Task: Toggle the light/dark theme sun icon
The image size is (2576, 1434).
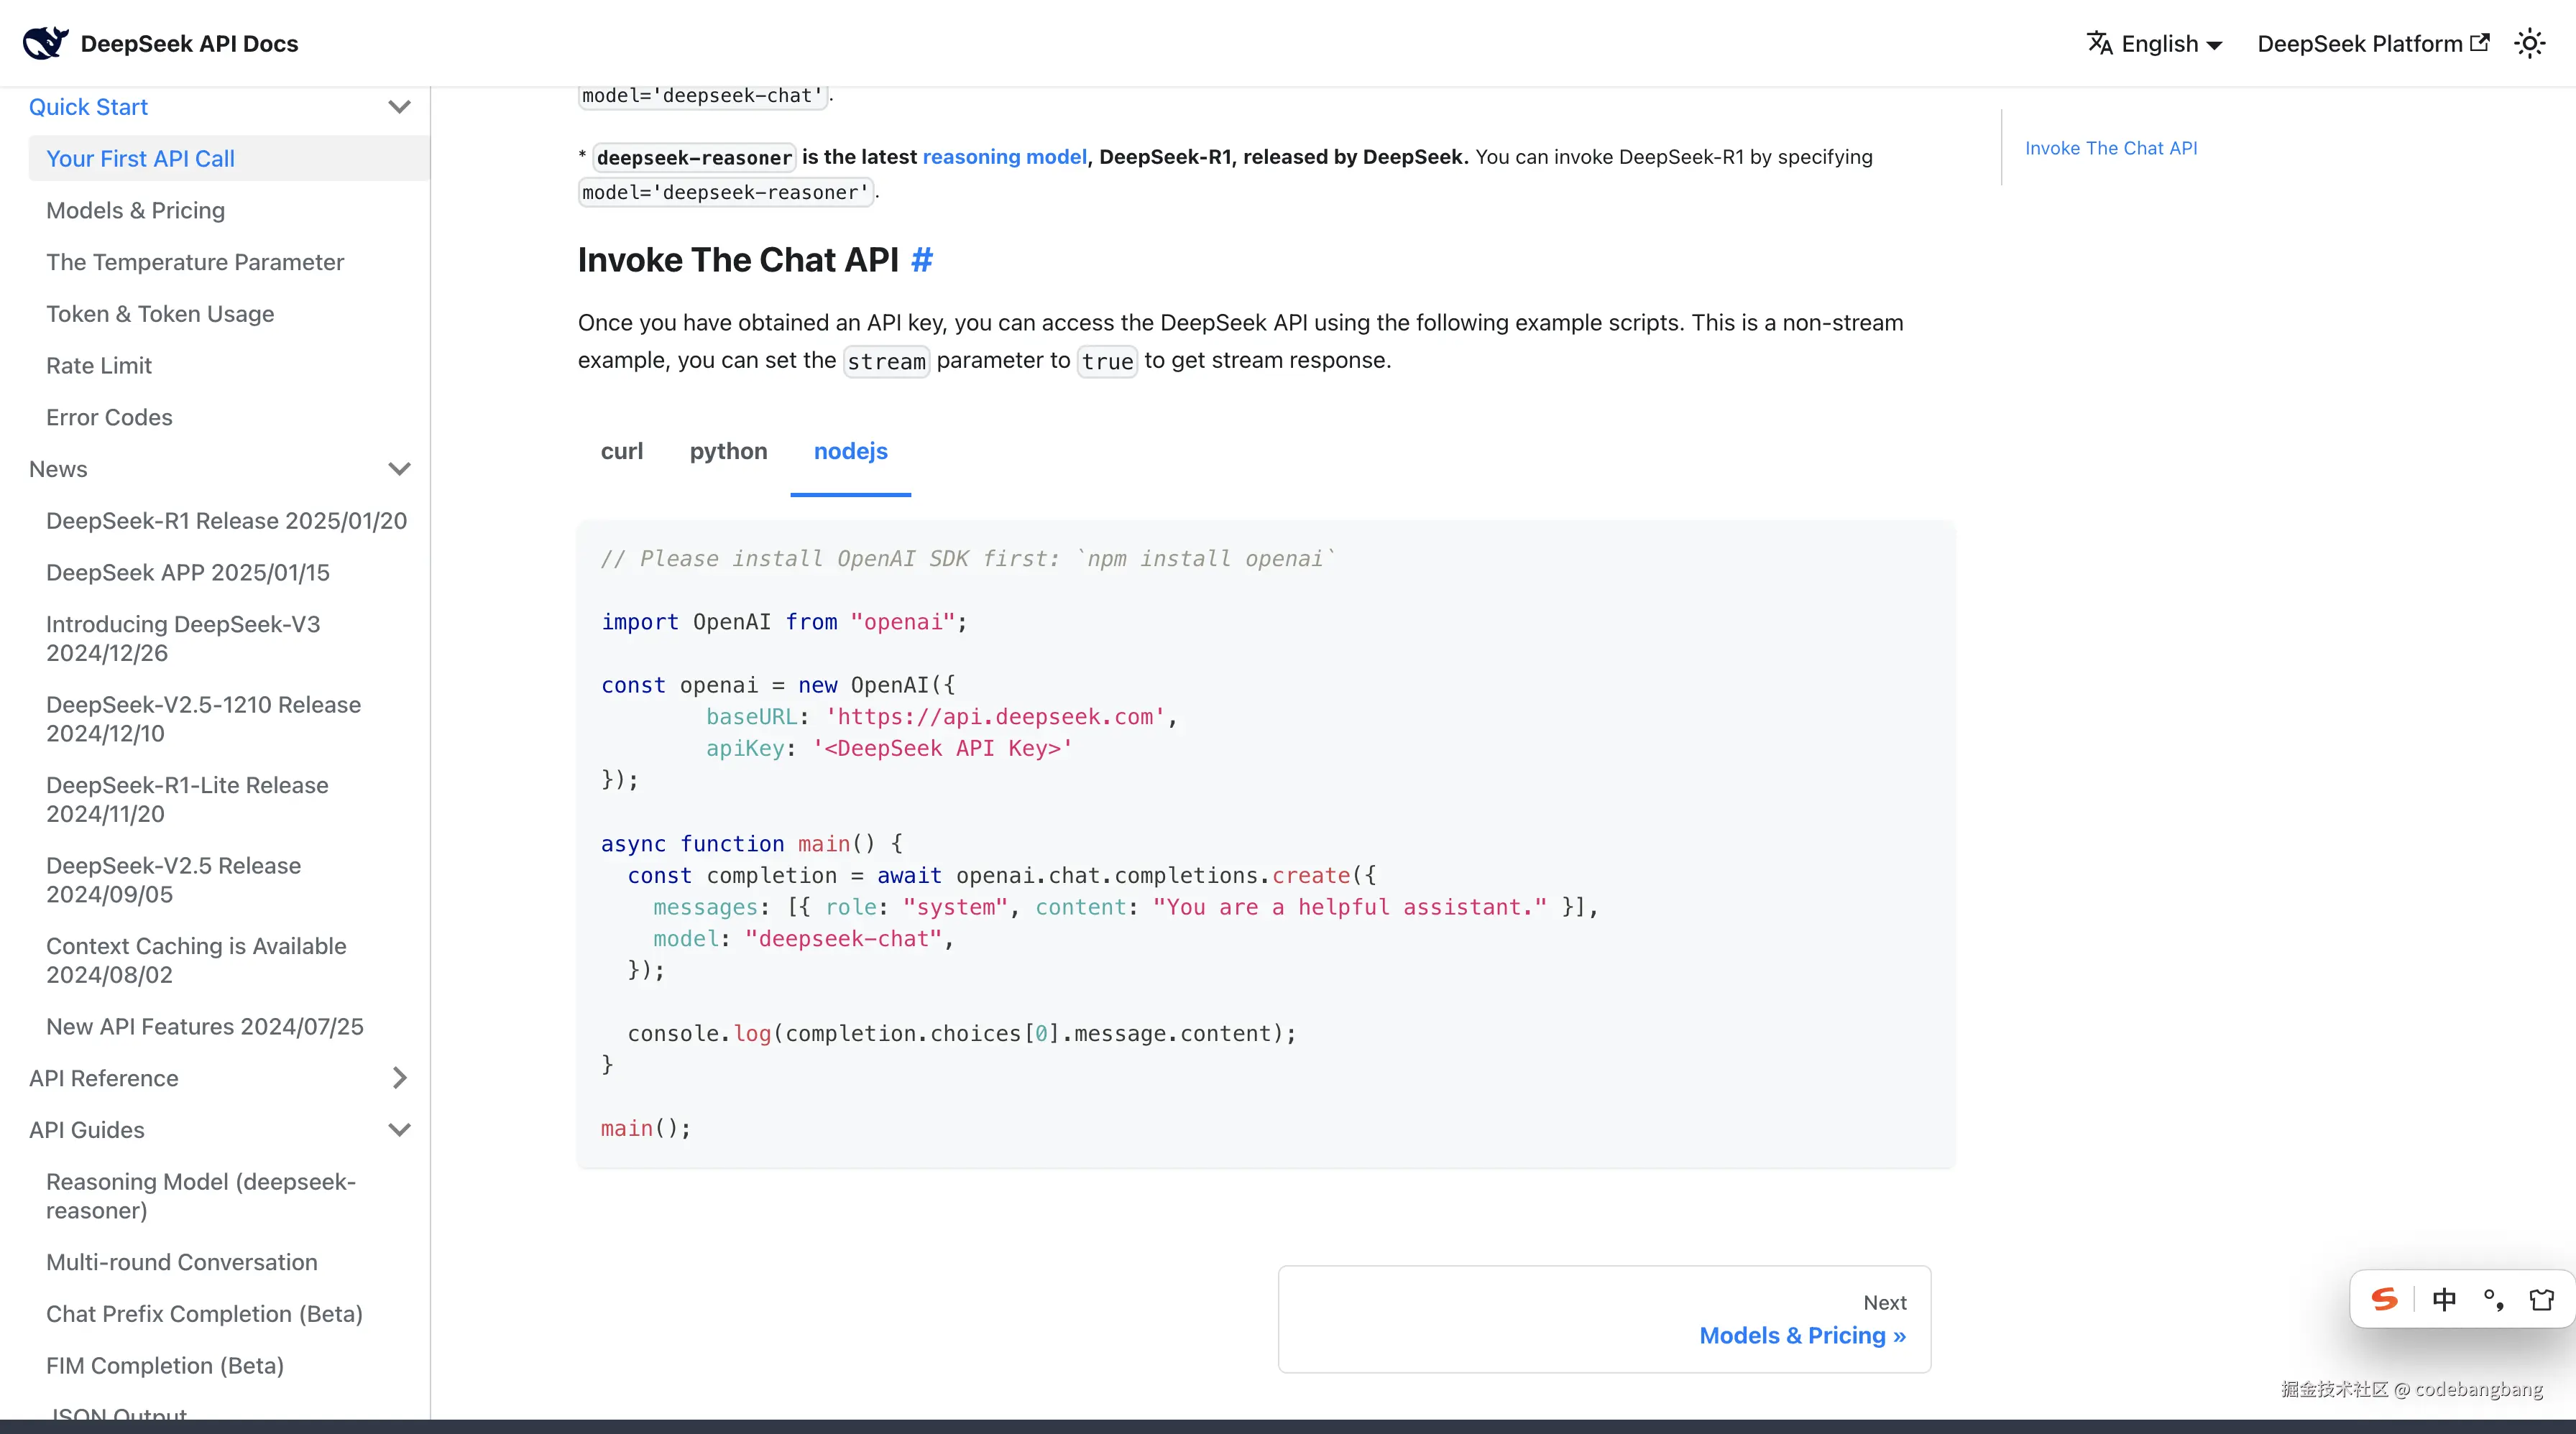Action: [2529, 44]
